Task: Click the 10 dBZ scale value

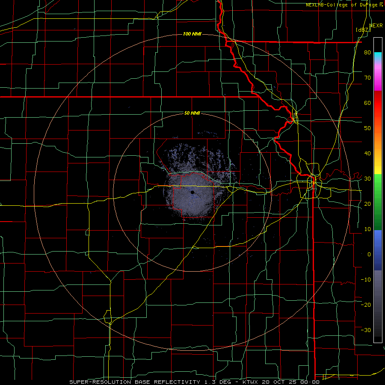Action: tap(367, 229)
